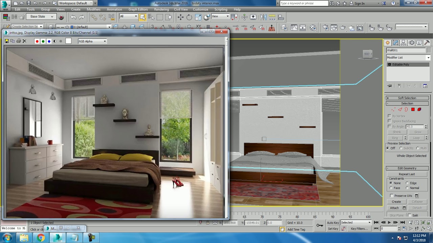Screen dimensions: 433x243
Task: Enable the Preserve UVs checkbox
Action: pyautogui.click(x=392, y=196)
